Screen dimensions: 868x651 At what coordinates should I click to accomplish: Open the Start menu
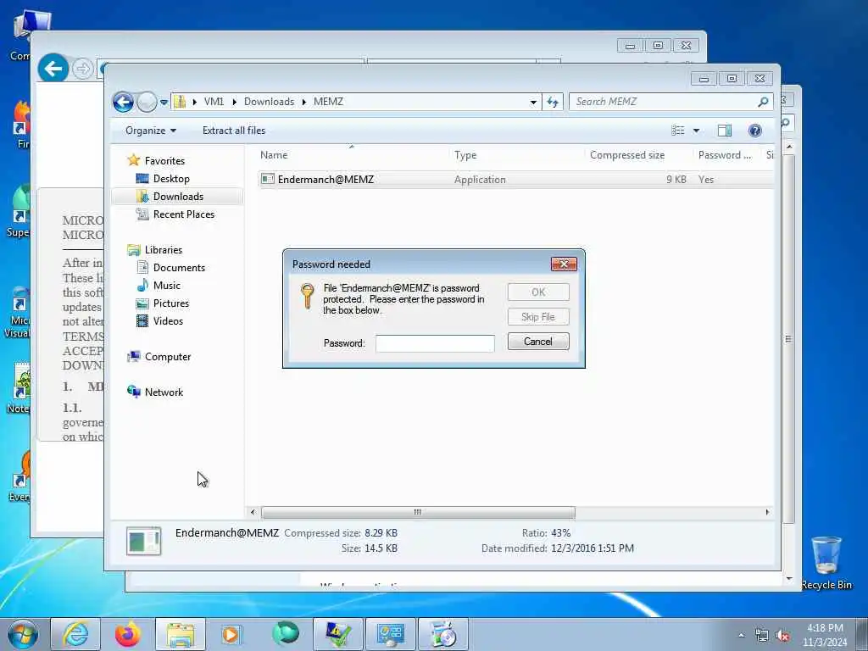pyautogui.click(x=22, y=634)
